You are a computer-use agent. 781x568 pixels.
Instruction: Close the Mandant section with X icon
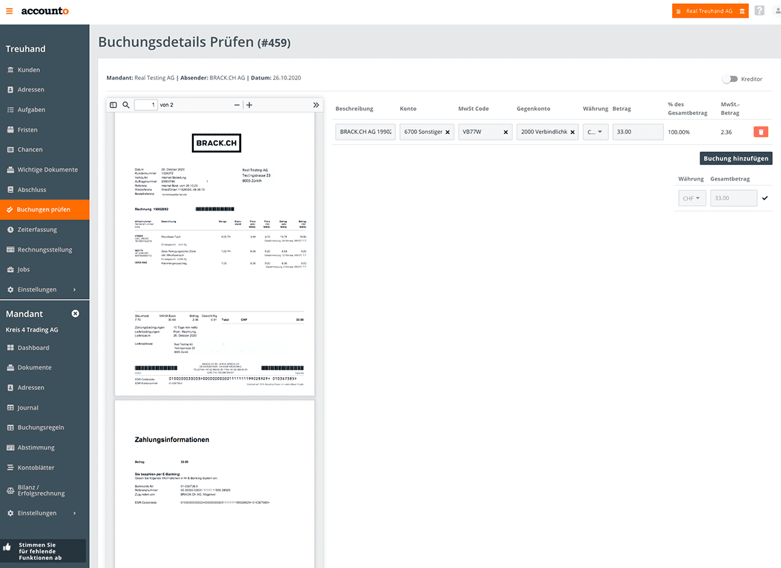tap(75, 313)
